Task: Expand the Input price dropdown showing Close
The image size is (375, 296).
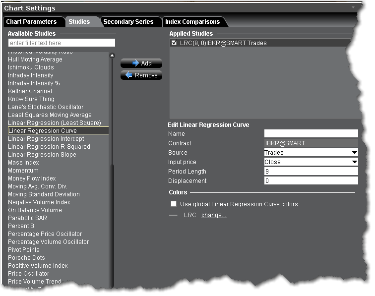Action: [311, 162]
